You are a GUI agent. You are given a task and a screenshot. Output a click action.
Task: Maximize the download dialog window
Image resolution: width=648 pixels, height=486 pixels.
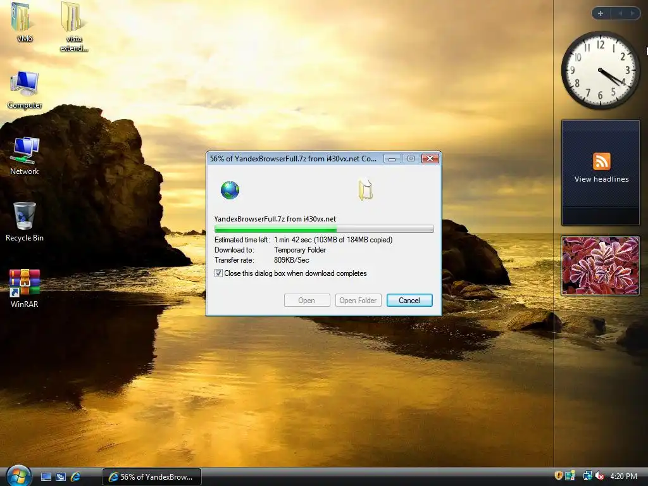[411, 159]
